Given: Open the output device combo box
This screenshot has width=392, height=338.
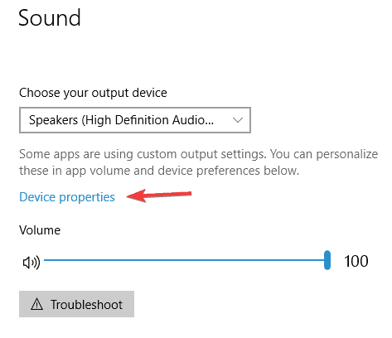Looking at the screenshot, I should tap(135, 120).
